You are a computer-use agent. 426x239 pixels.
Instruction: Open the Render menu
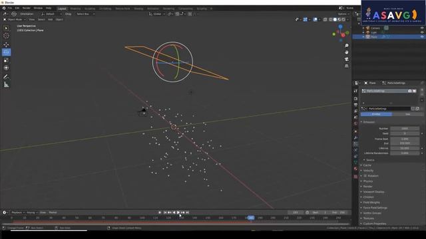coord(27,8)
